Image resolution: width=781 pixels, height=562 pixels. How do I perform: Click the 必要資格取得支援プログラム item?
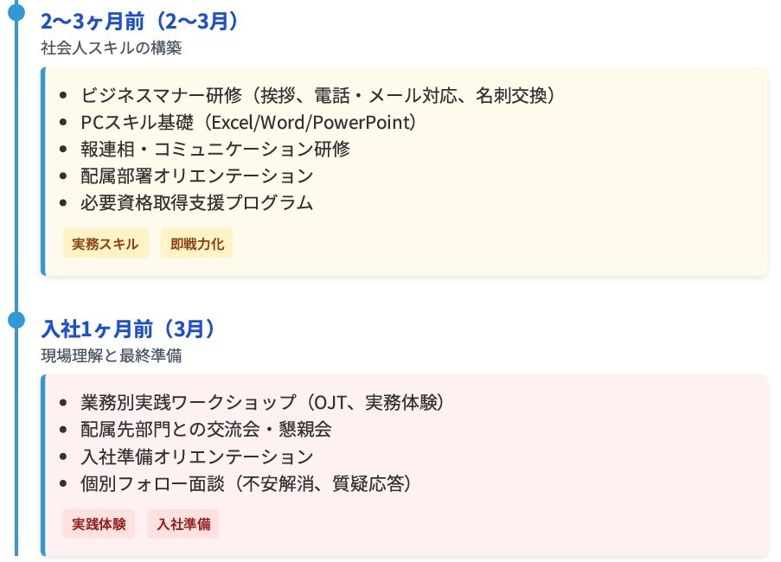pyautogui.click(x=196, y=202)
